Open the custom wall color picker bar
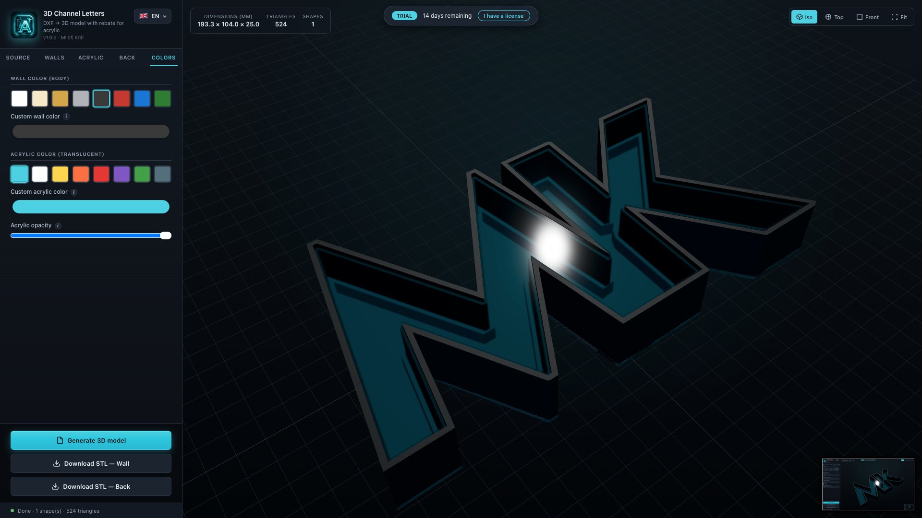Viewport: 922px width, 518px height. click(x=91, y=131)
